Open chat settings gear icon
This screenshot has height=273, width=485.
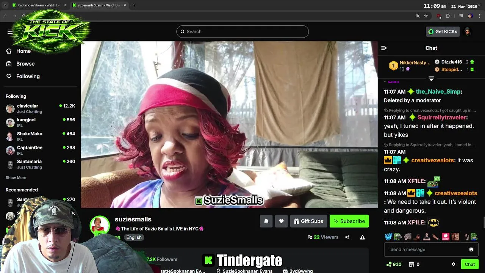click(453, 264)
